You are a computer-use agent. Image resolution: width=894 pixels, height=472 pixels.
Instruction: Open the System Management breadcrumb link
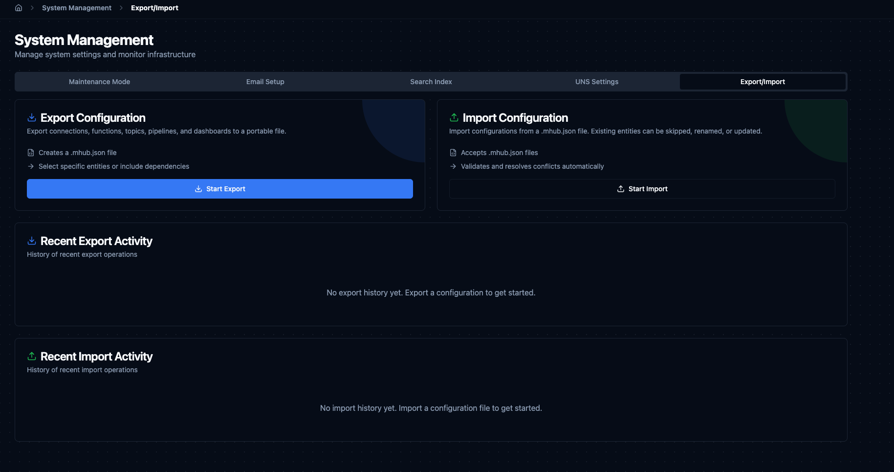coord(77,8)
